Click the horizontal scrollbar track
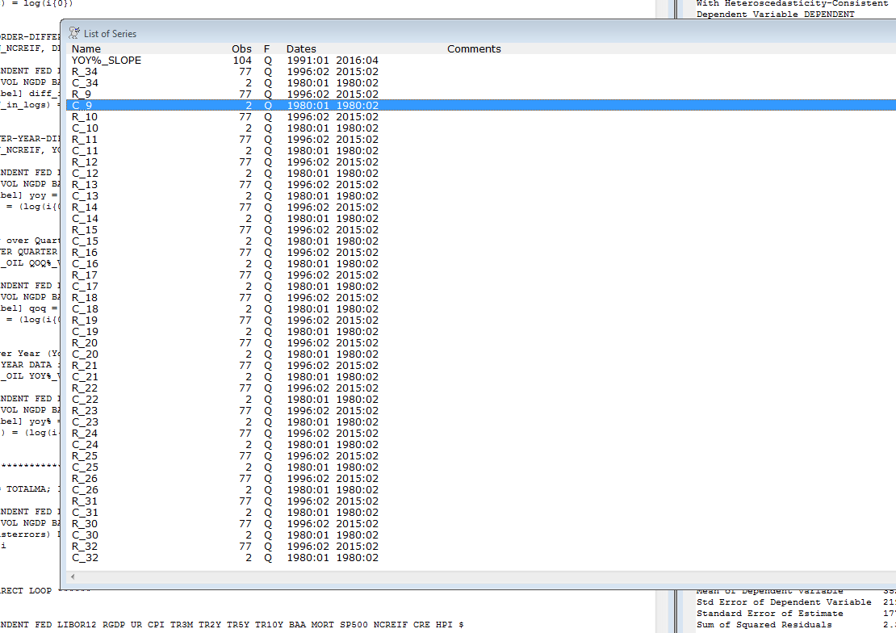This screenshot has height=633, width=896. [484, 577]
